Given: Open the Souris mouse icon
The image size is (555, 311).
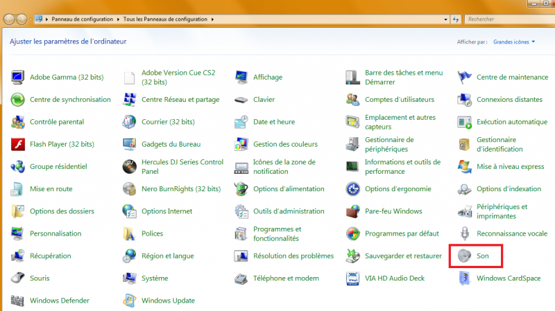Looking at the screenshot, I should (18, 278).
